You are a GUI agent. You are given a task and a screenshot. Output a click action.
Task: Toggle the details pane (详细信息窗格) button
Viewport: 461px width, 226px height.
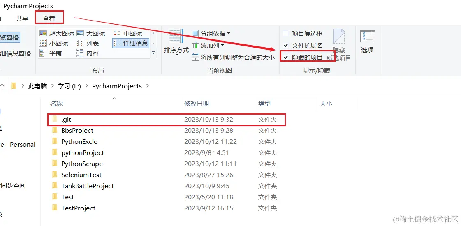point(16,53)
